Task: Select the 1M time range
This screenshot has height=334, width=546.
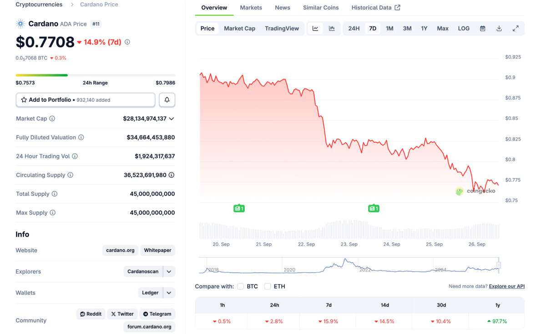Action: click(x=389, y=28)
